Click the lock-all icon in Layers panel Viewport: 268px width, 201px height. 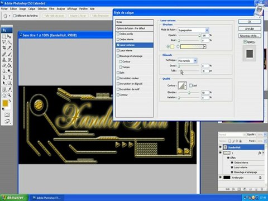point(241,141)
